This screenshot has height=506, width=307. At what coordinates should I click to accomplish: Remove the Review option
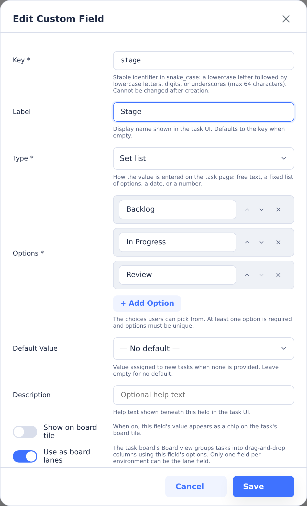pos(278,275)
